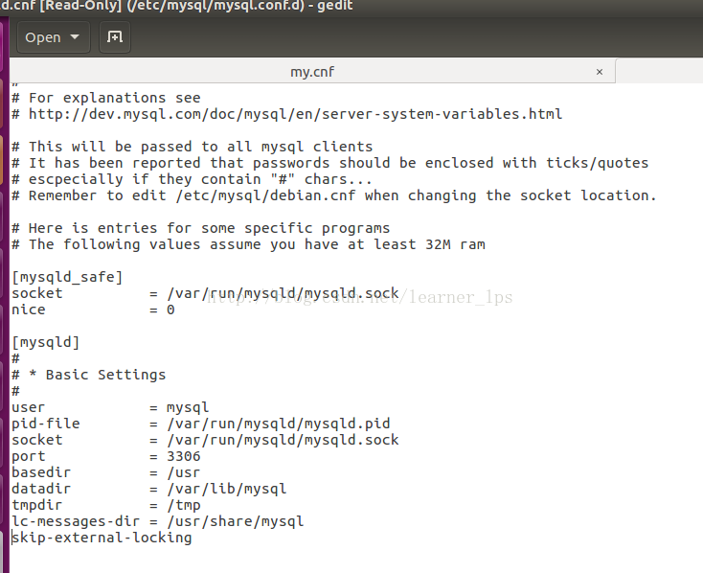The height and width of the screenshot is (573, 703).
Task: Create a new document with the toolbar icon
Action: pyautogui.click(x=115, y=37)
